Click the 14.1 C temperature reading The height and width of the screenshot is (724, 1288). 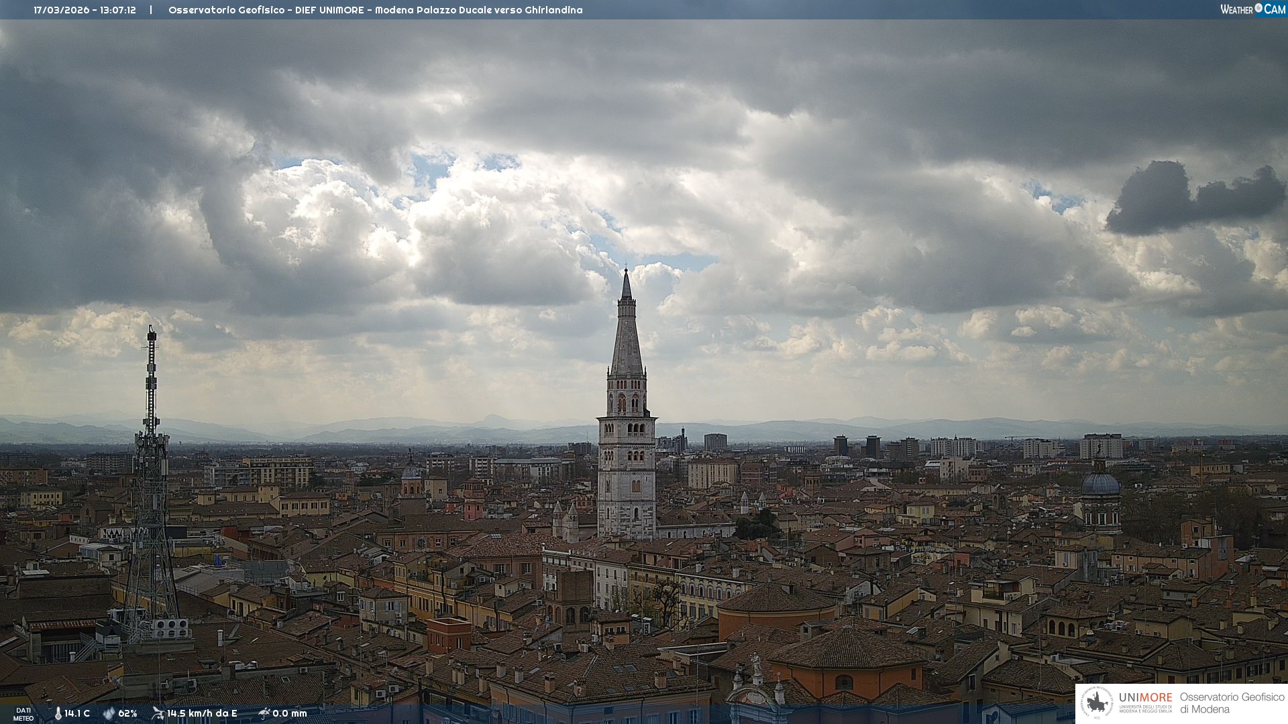[x=77, y=713]
